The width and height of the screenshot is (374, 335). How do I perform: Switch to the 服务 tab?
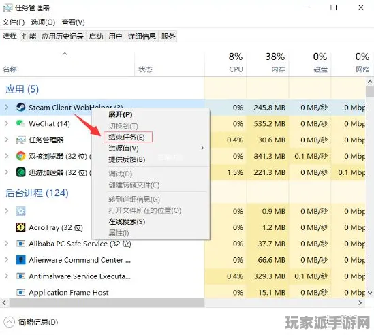[168, 37]
